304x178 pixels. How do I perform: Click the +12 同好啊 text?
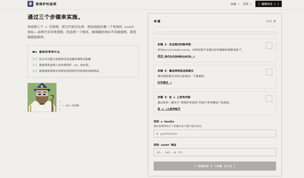[x=72, y=106]
